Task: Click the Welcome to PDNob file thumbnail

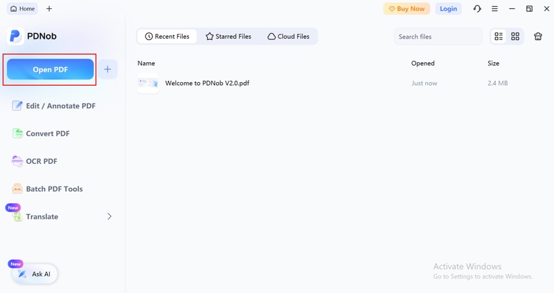Action: pyautogui.click(x=148, y=83)
